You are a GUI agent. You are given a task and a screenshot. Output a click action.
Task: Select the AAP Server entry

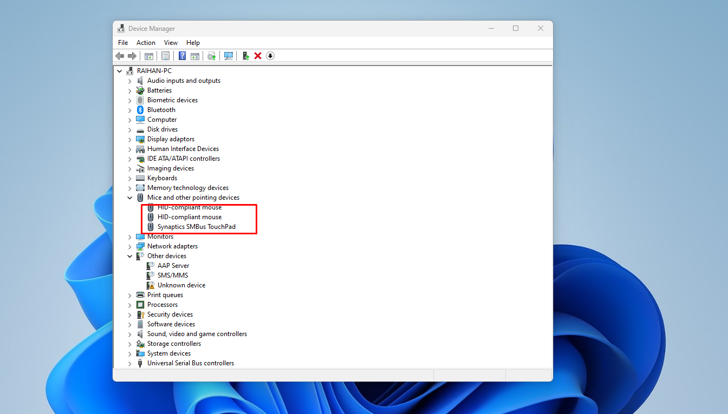click(x=173, y=266)
